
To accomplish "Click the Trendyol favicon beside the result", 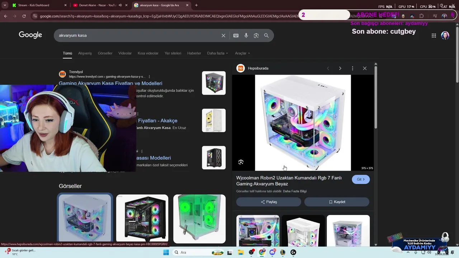I will (x=62, y=74).
